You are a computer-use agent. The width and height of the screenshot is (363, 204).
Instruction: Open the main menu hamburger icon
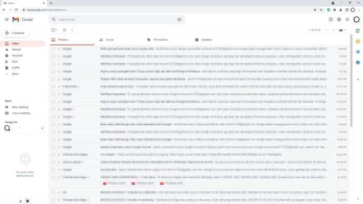7,19
